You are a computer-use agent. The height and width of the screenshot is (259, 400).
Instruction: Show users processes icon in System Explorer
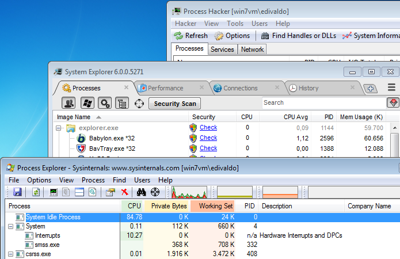[x=68, y=103]
